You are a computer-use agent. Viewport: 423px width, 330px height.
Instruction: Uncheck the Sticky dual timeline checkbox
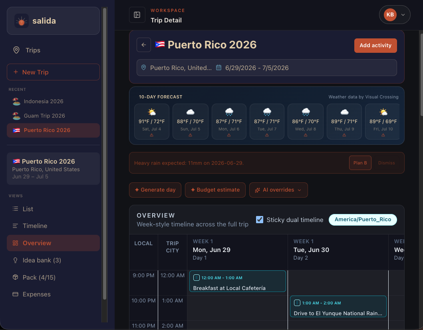coord(260,220)
